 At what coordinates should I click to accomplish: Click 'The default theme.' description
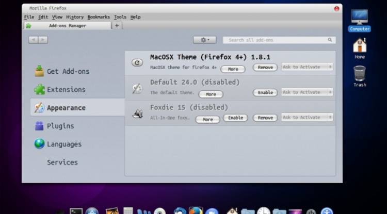pyautogui.click(x=172, y=92)
